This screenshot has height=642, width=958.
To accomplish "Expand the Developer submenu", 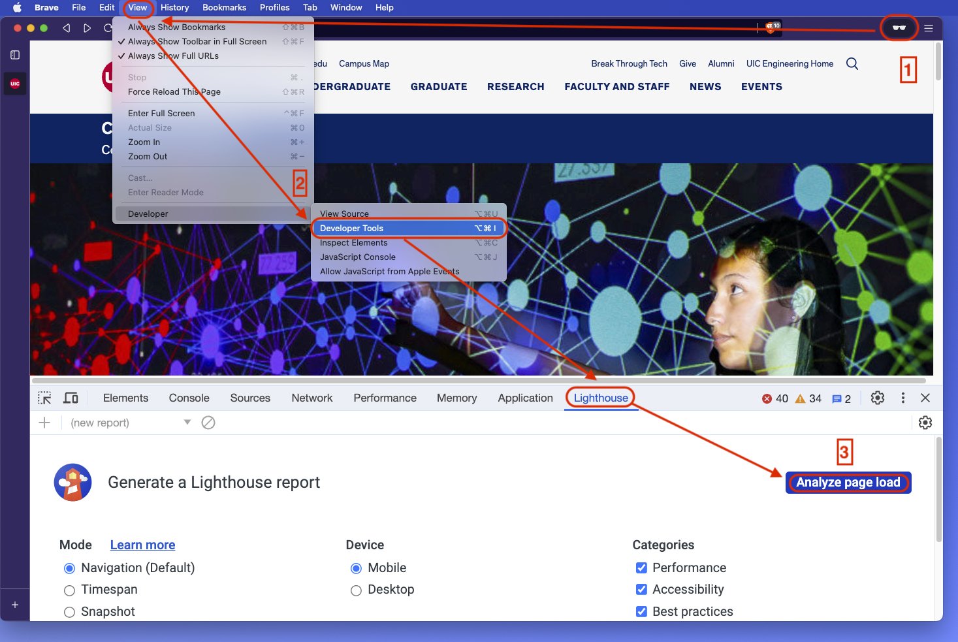I will pyautogui.click(x=213, y=214).
